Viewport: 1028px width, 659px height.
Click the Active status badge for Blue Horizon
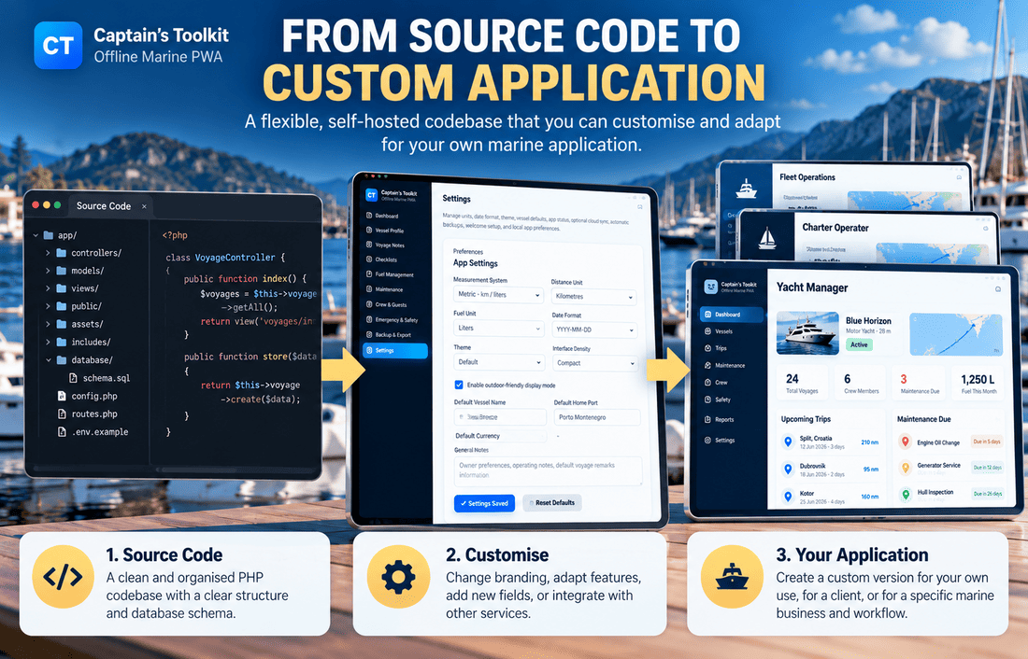pyautogui.click(x=859, y=344)
